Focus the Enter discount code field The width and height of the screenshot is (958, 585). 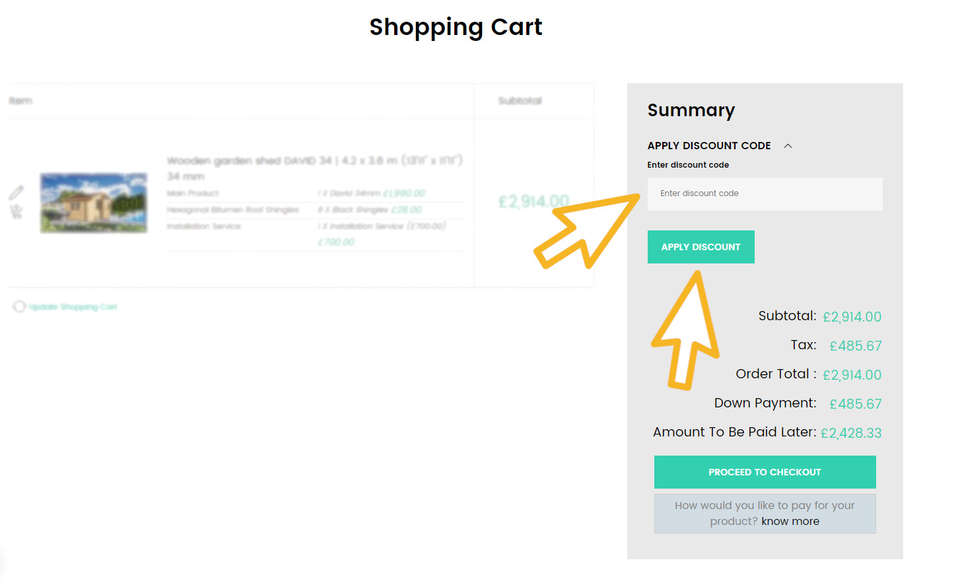(765, 194)
